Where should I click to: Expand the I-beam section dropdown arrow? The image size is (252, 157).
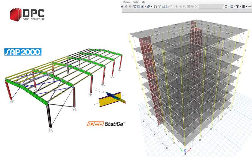(229, 6)
